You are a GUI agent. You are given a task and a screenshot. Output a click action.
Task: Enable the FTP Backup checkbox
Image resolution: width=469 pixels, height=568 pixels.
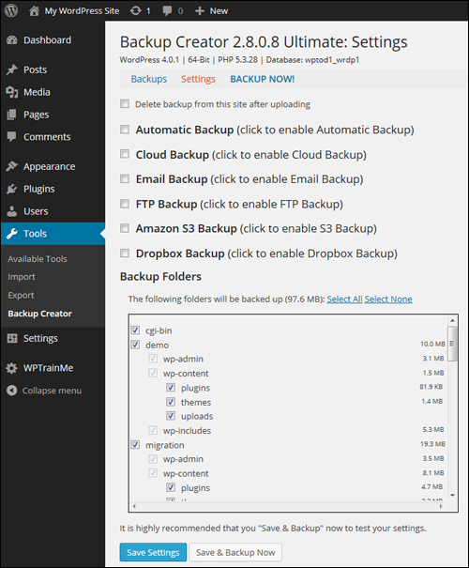point(125,204)
